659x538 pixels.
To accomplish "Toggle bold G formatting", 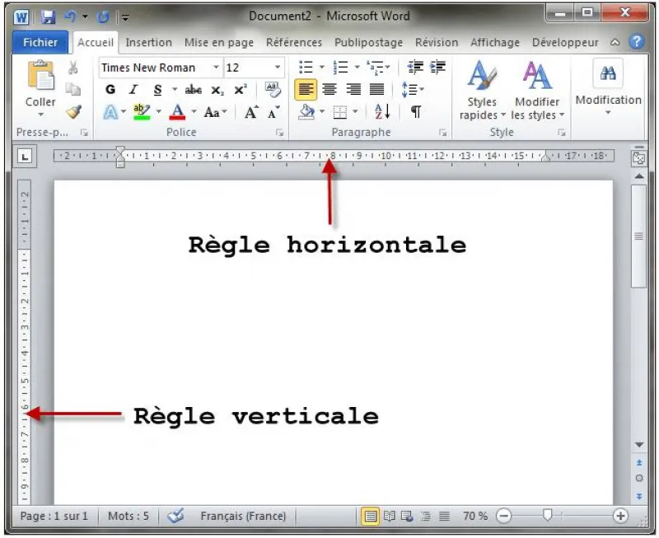I will coord(110,89).
